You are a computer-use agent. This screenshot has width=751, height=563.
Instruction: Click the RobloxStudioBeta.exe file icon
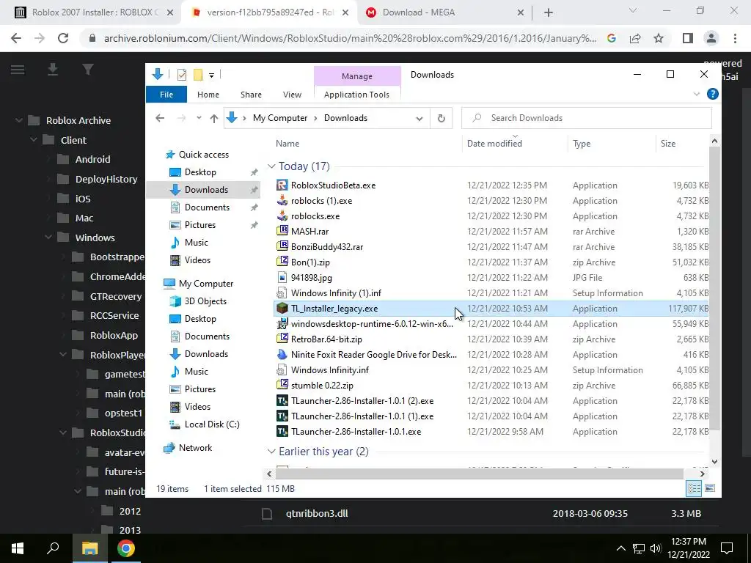pos(282,185)
